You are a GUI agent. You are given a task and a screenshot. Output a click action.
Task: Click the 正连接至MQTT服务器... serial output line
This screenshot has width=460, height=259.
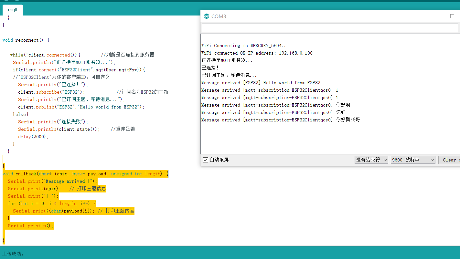point(227,60)
